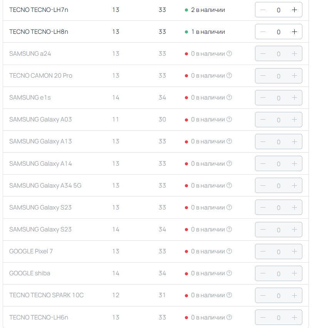Select the TECNO TECNO-LH8n device name
The image size is (312, 328).
pyautogui.click(x=39, y=32)
